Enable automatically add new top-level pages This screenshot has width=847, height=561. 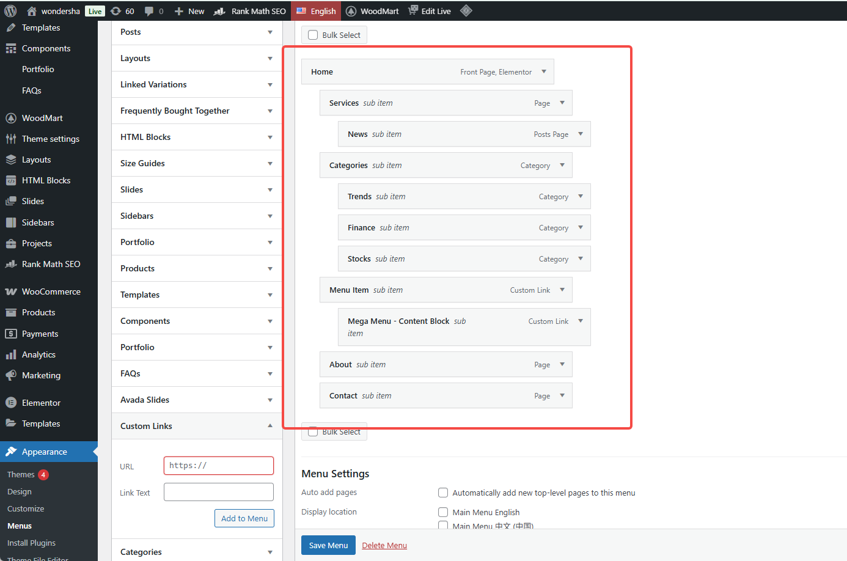[x=442, y=493]
